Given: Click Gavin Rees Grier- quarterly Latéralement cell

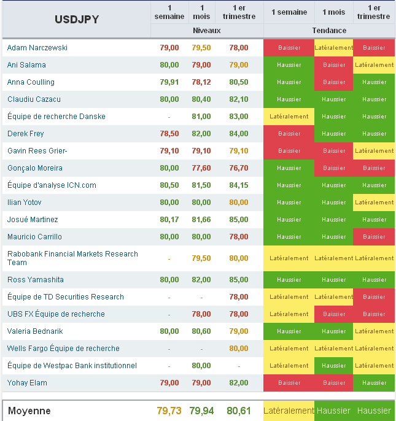Looking at the screenshot, I should (374, 151).
